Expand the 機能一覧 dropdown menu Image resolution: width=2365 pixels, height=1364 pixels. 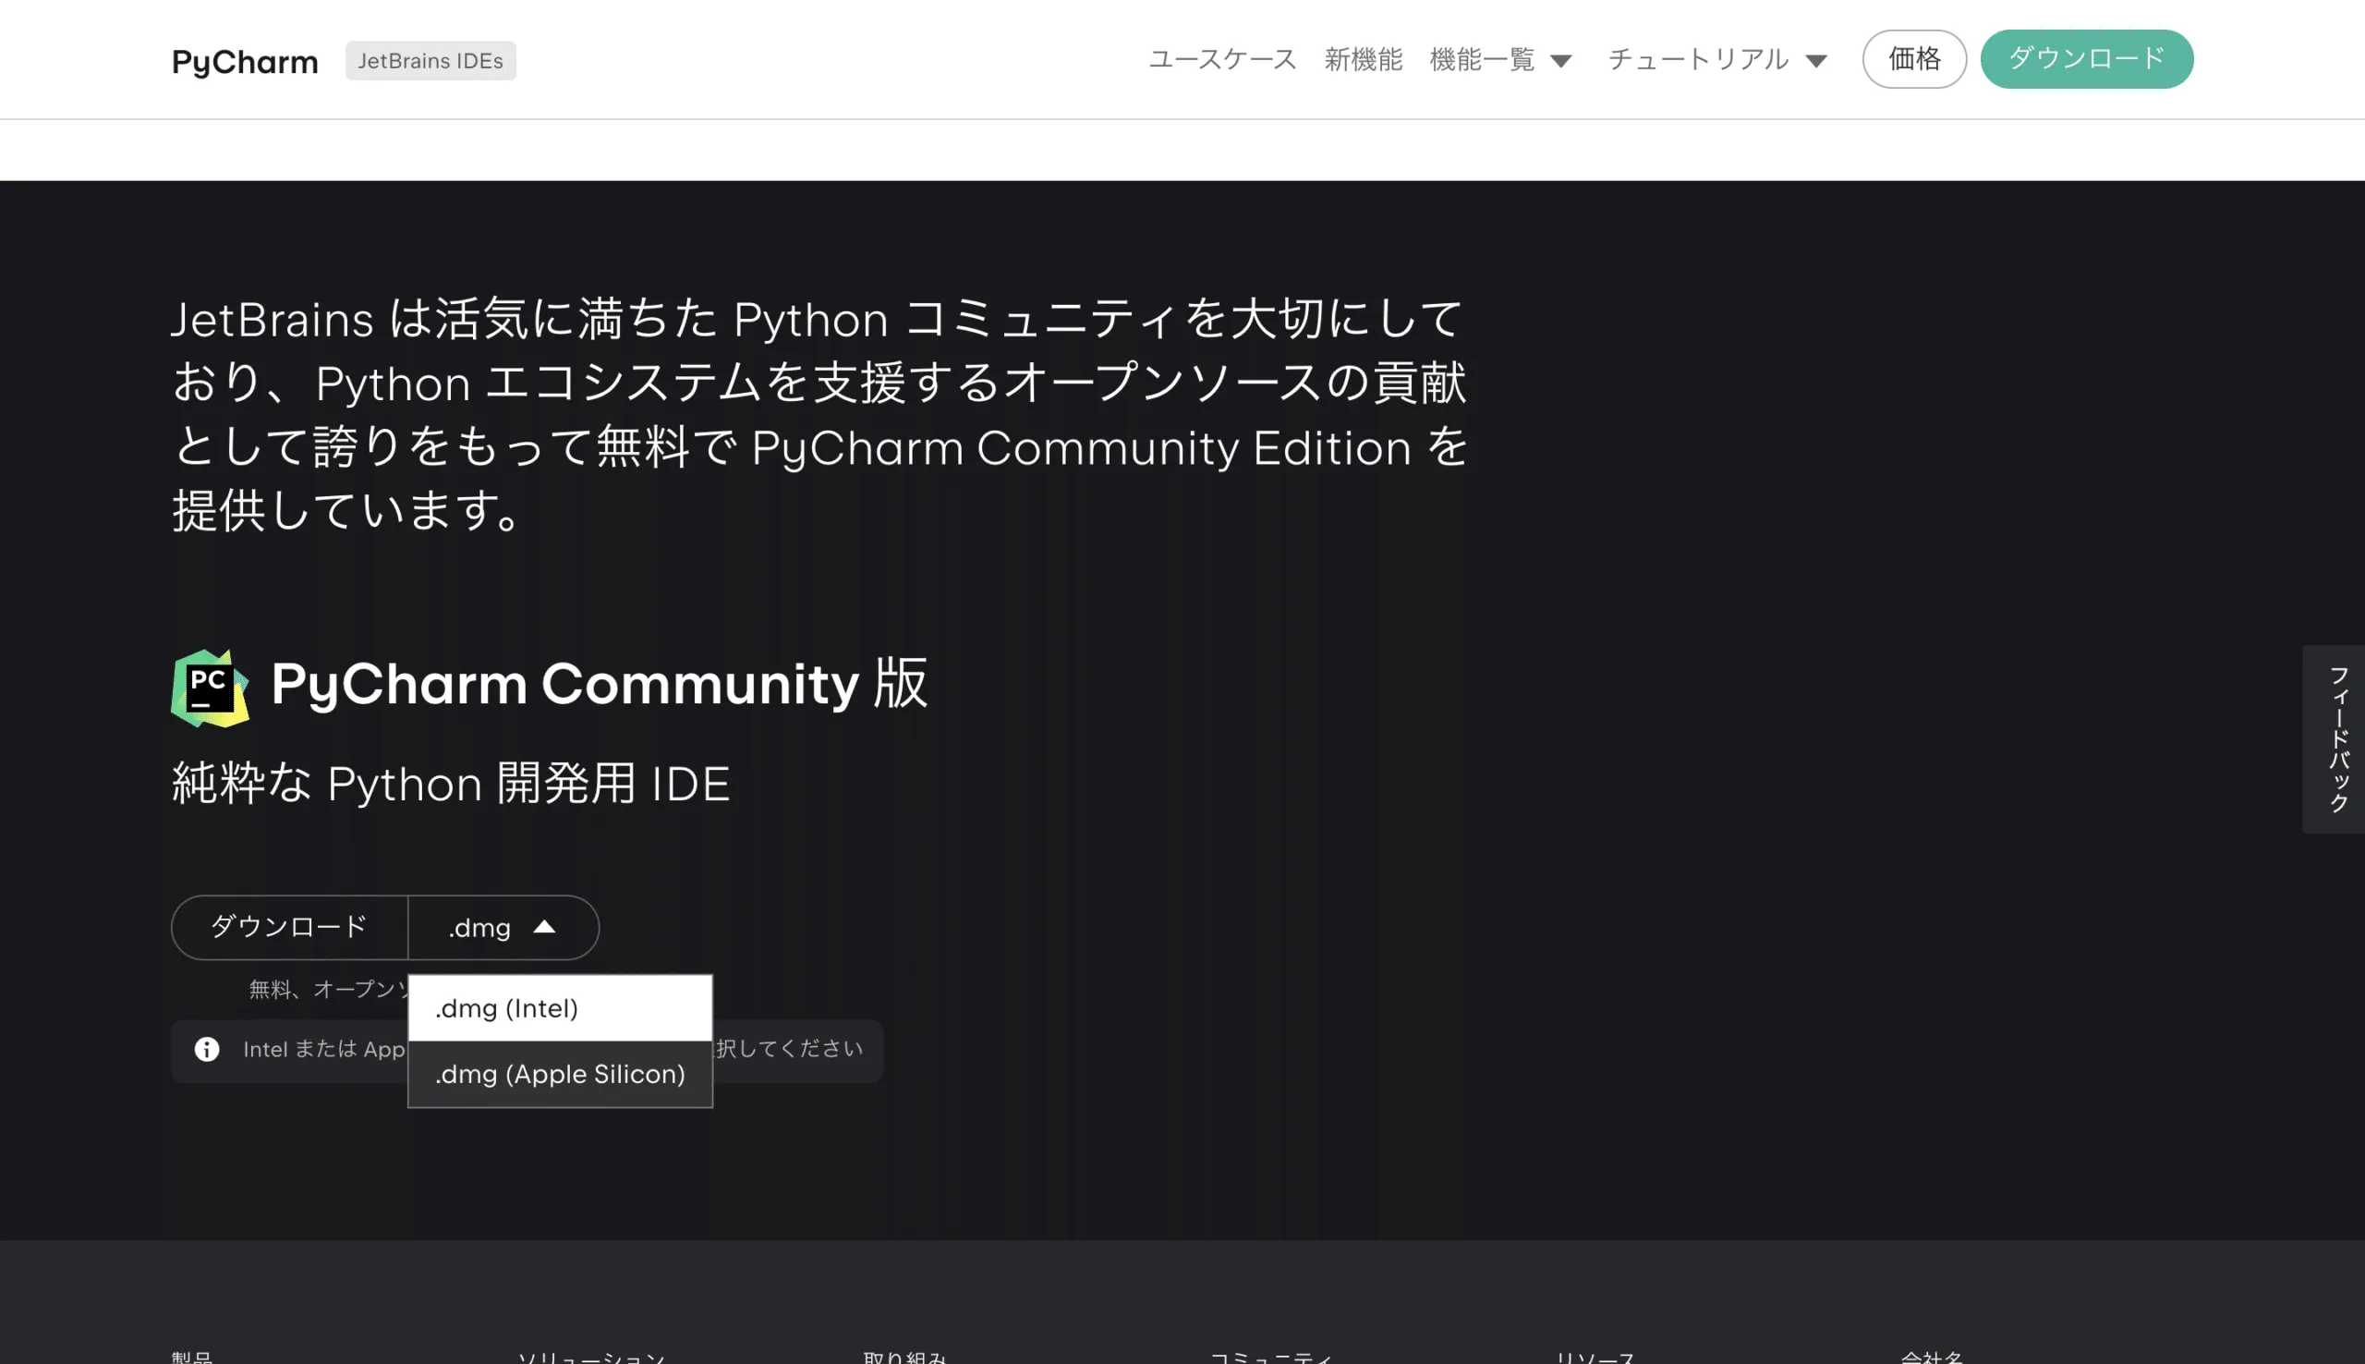point(1500,60)
